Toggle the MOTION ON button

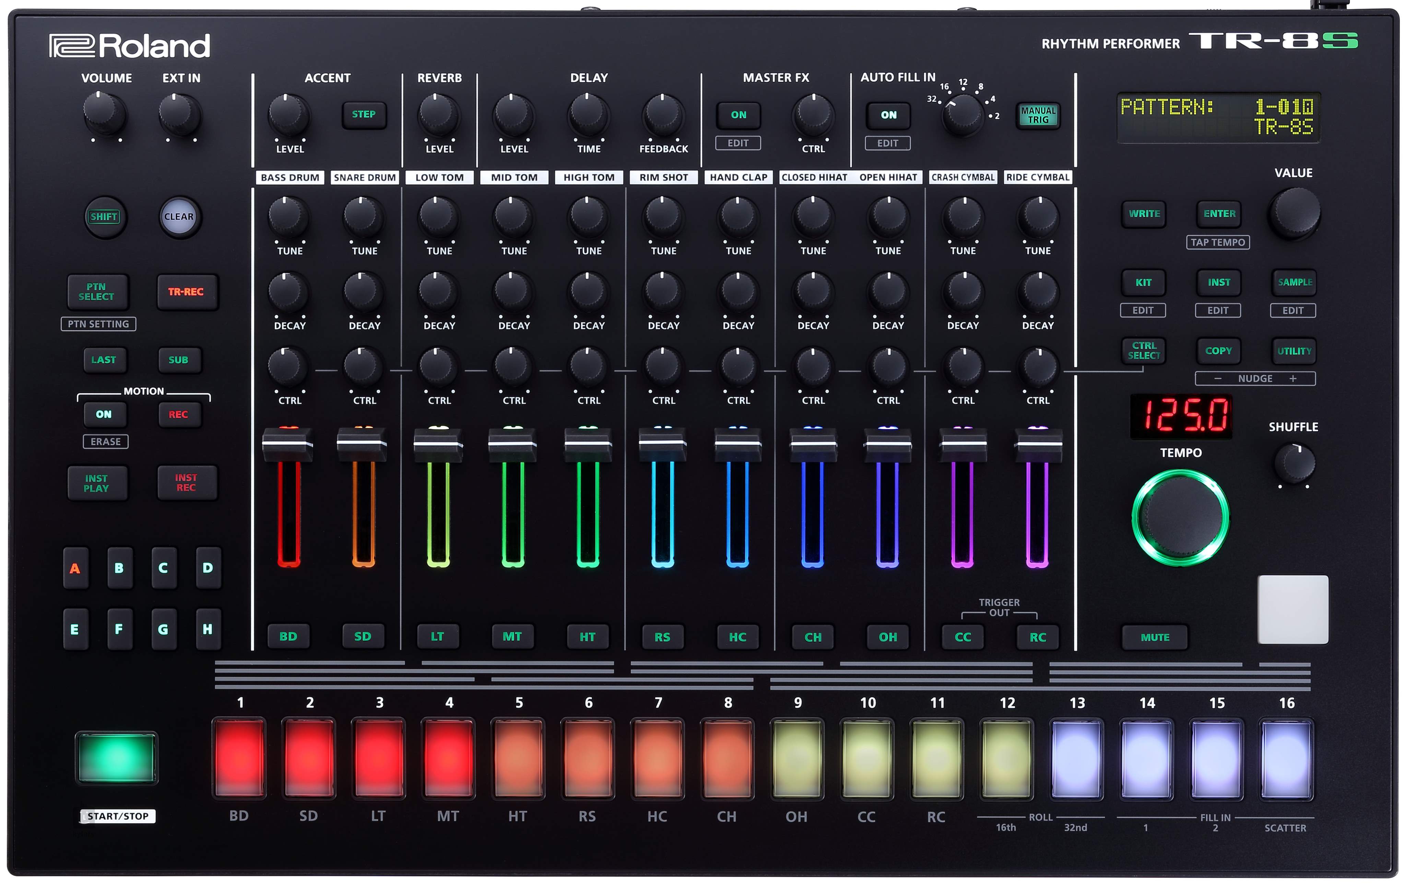pos(103,414)
